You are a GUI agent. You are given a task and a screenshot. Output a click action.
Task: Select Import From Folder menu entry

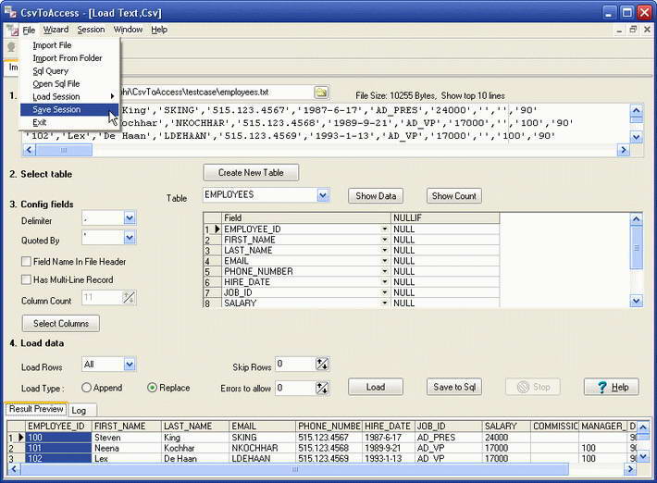tap(69, 57)
